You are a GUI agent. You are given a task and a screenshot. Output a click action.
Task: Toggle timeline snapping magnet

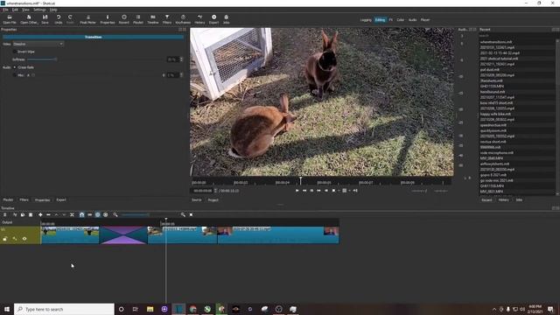click(81, 214)
